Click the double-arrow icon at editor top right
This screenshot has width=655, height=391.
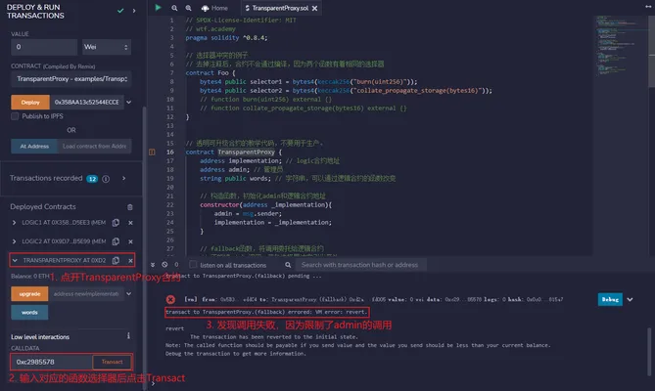pyautogui.click(x=647, y=6)
